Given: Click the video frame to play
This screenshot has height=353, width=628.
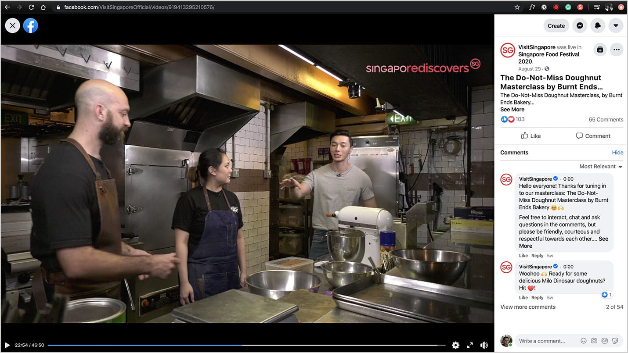Looking at the screenshot, I should click(x=247, y=184).
